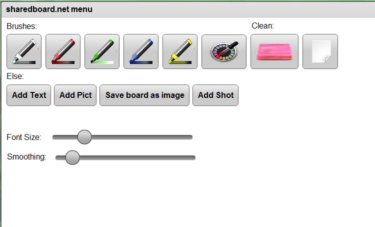Image resolution: width=375 pixels, height=227 pixels.
Task: Pick the green marker brush
Action: [x=102, y=51]
